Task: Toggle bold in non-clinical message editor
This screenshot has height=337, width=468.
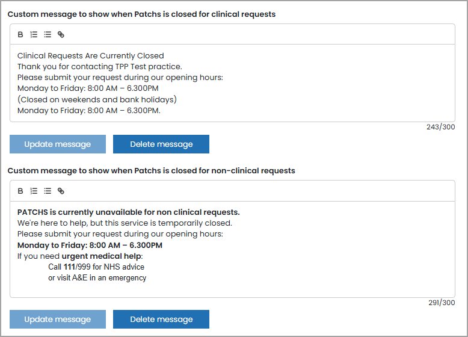Action: click(20, 191)
